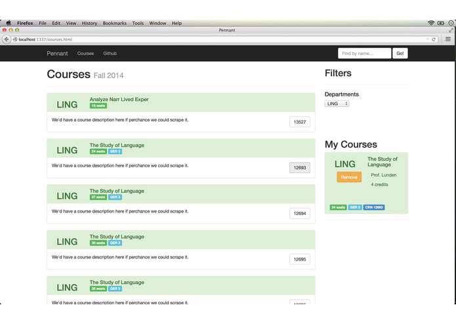The image size is (456, 324).
Task: Click the Fall 2014 subtitle
Action: pos(108,75)
